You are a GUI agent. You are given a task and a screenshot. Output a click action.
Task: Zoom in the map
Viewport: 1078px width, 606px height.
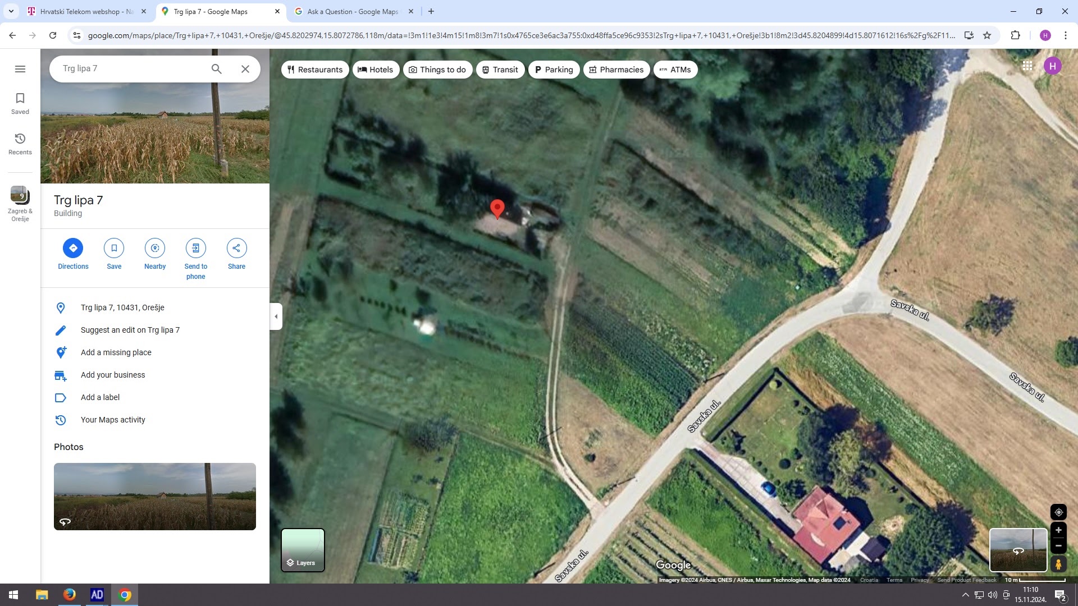[1058, 530]
